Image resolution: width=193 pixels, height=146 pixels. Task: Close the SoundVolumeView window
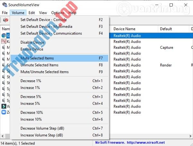[186, 5]
